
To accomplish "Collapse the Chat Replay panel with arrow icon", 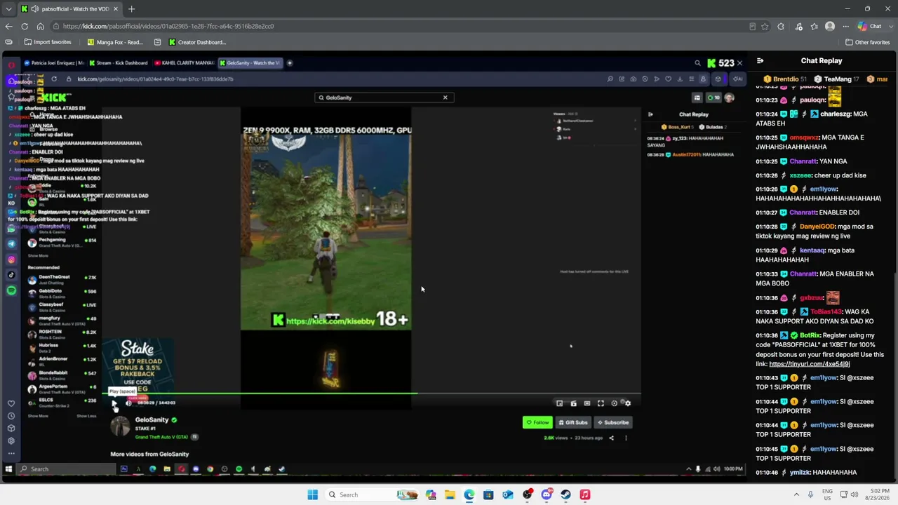I will 760,61.
